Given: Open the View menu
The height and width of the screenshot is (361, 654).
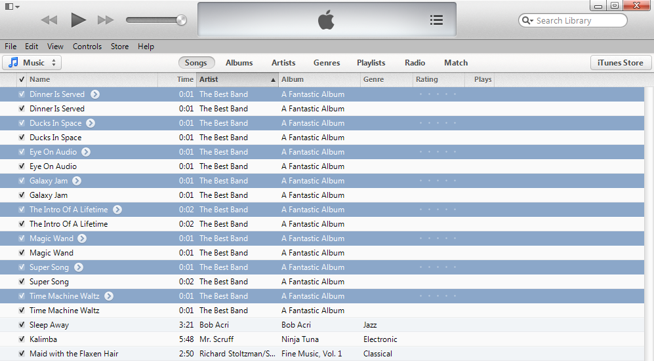Looking at the screenshot, I should [x=55, y=47].
